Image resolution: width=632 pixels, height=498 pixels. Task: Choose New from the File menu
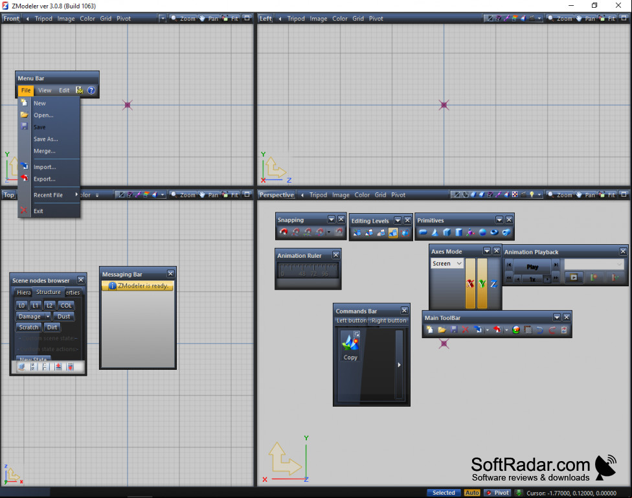click(49, 103)
